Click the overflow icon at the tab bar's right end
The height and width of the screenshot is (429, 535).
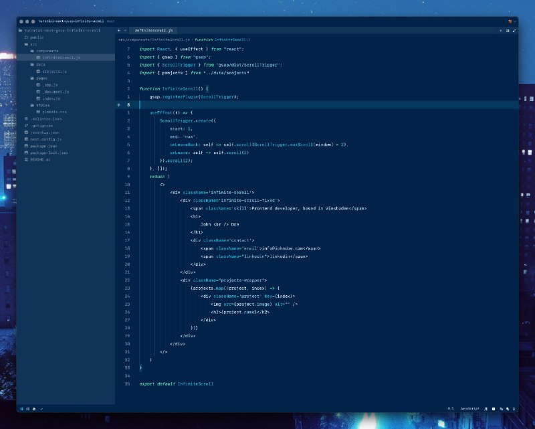(x=514, y=31)
